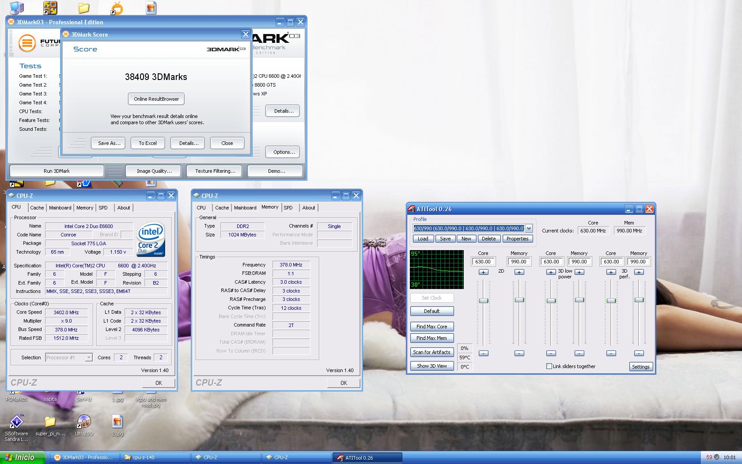
Task: Open the CPU tab in right CPU-Z
Action: 201,208
